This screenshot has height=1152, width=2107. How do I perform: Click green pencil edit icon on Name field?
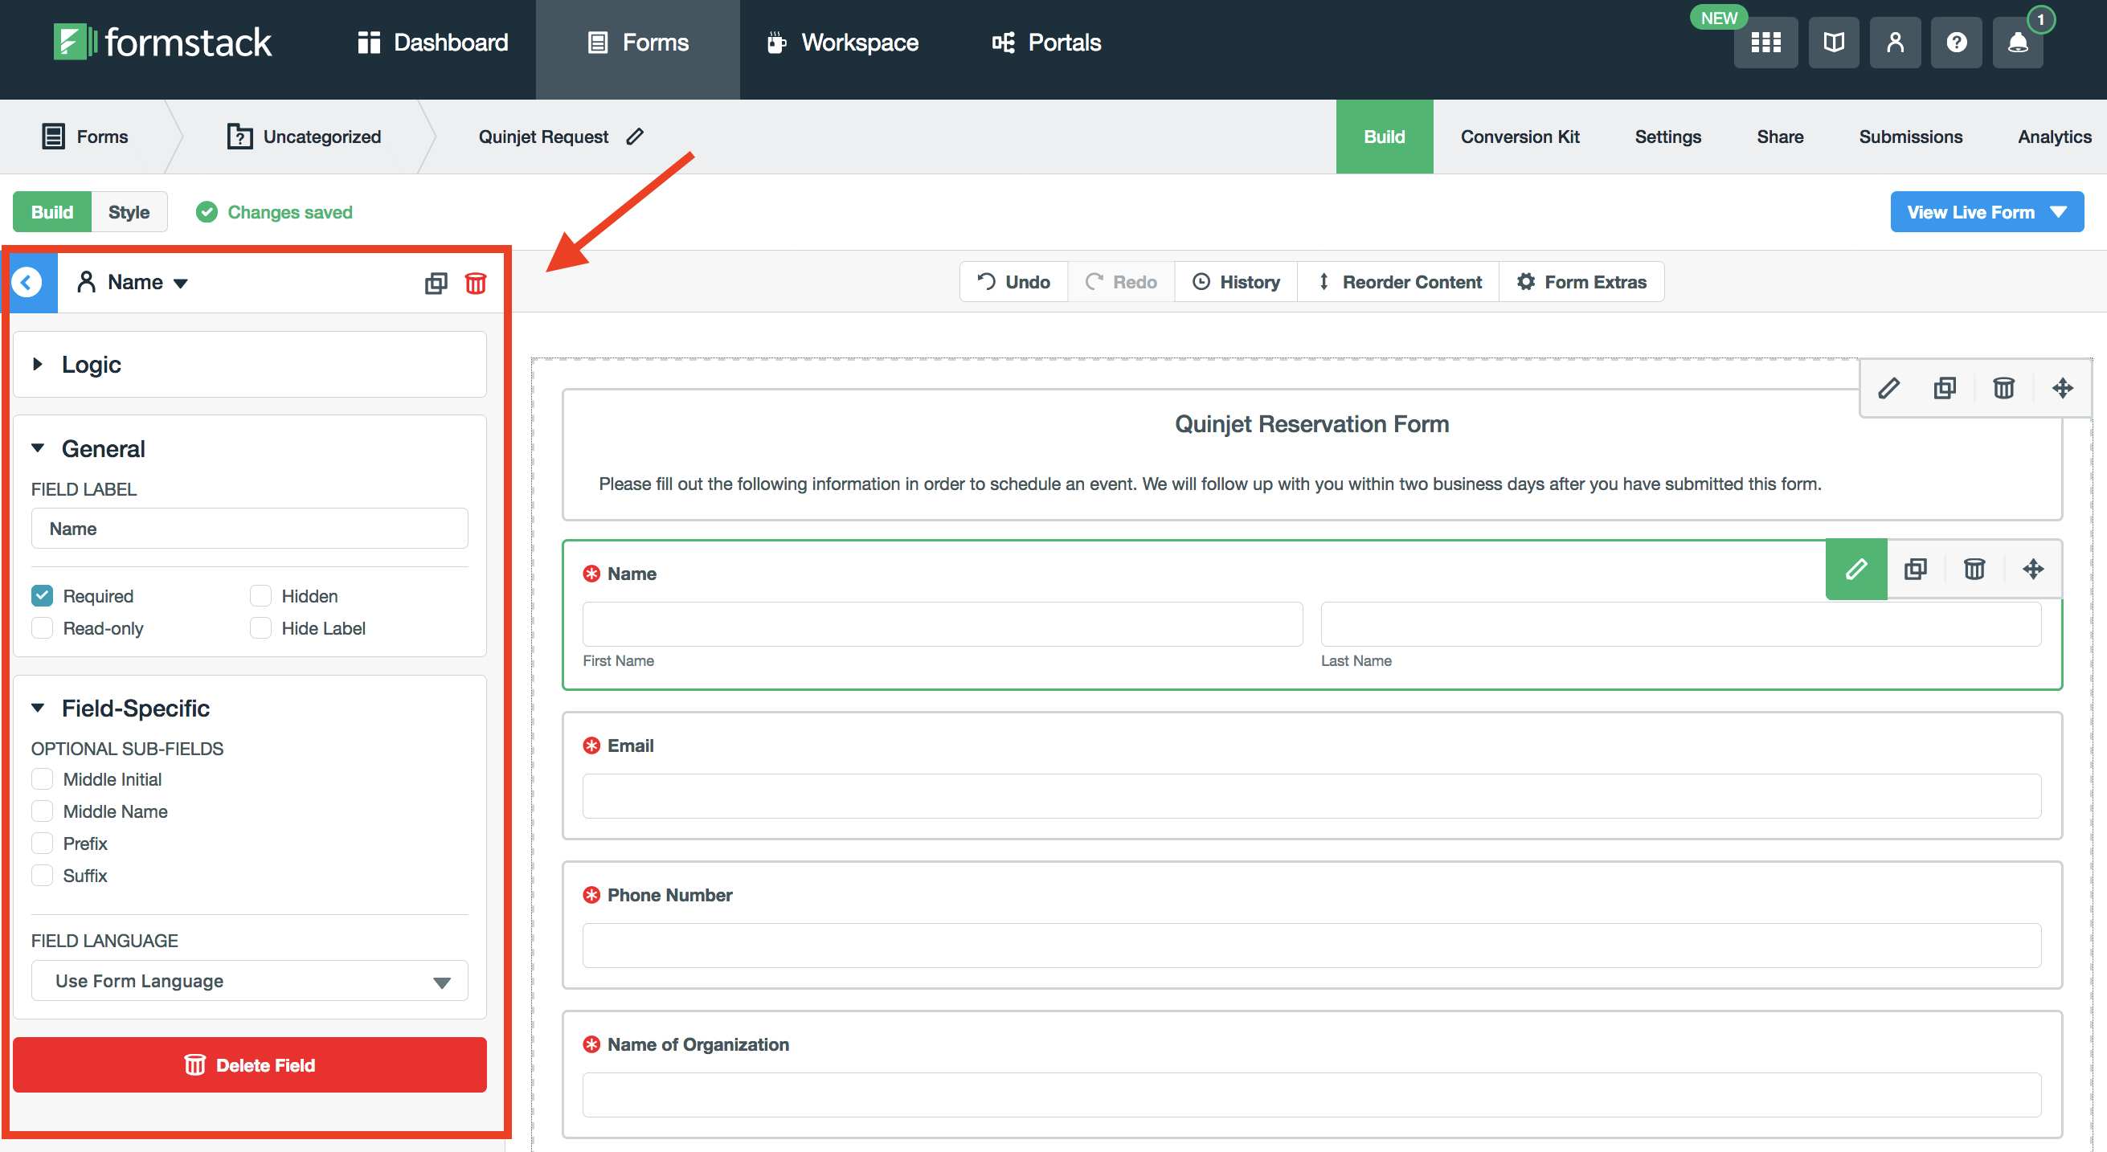[1855, 569]
